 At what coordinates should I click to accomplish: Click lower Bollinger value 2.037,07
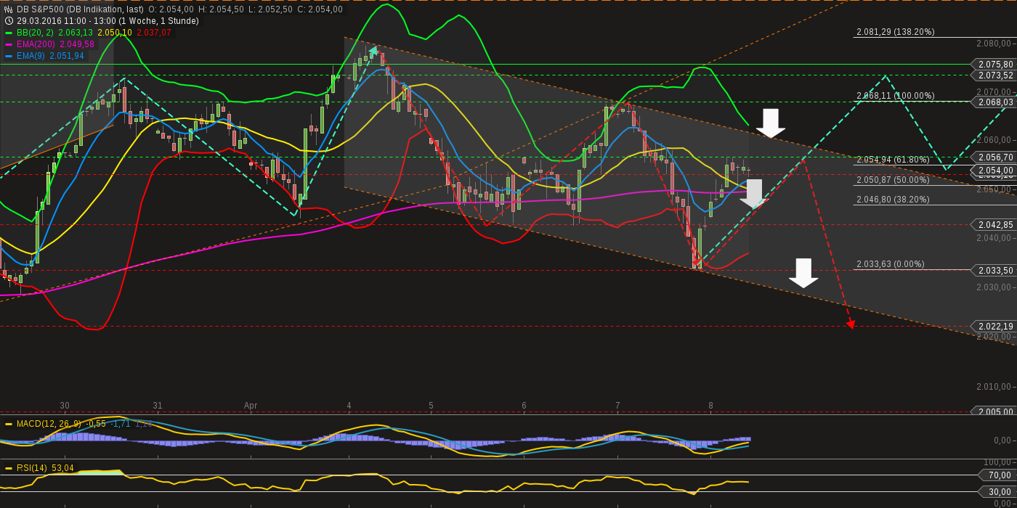pyautogui.click(x=154, y=33)
